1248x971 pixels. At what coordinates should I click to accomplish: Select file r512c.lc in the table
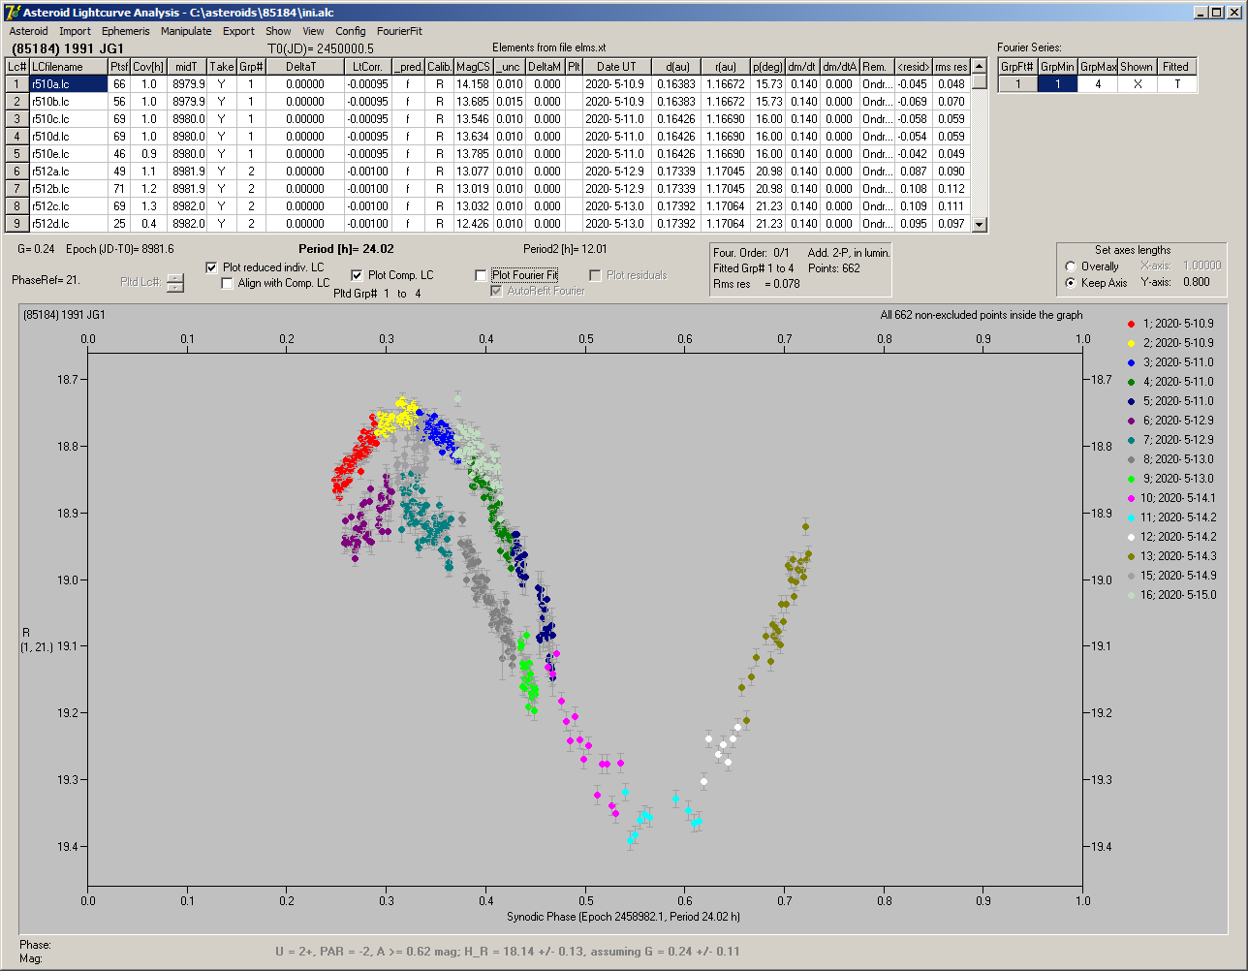point(69,206)
